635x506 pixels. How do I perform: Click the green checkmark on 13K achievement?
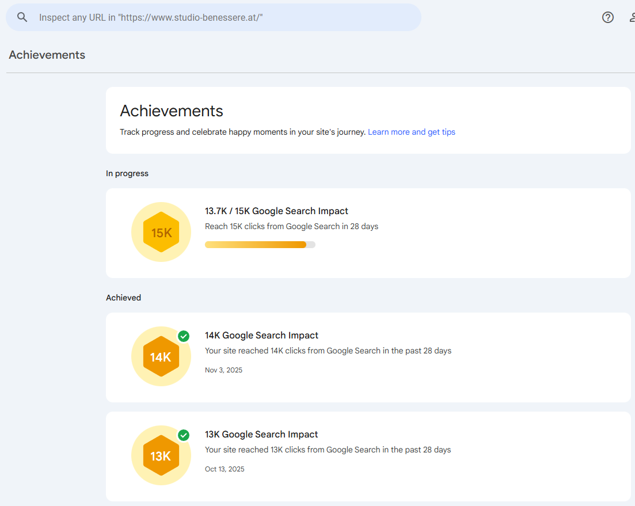click(184, 435)
